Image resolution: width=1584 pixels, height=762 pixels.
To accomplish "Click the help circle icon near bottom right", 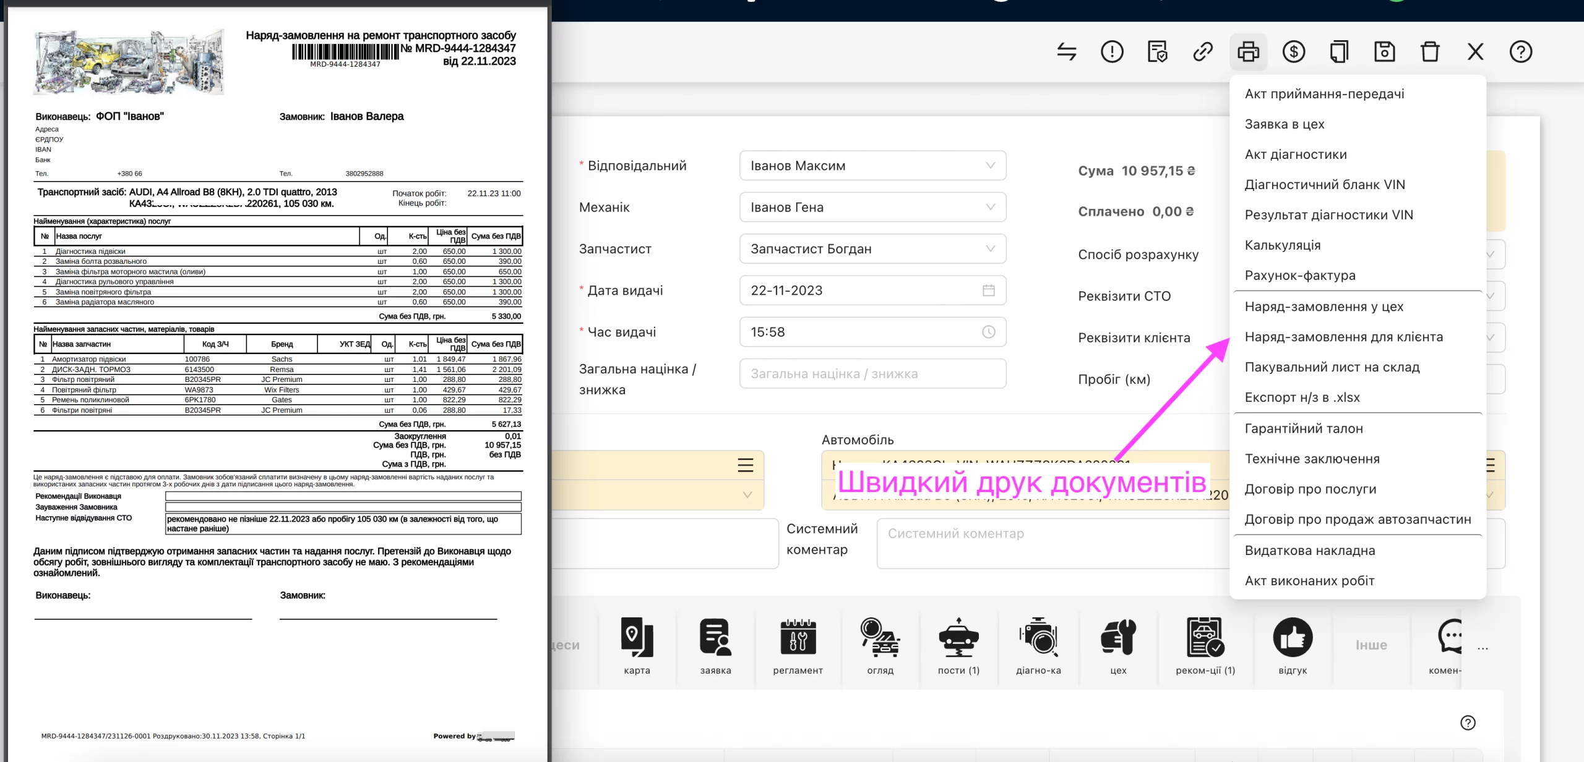I will click(x=1468, y=722).
